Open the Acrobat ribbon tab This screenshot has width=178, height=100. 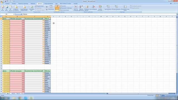[75, 4]
